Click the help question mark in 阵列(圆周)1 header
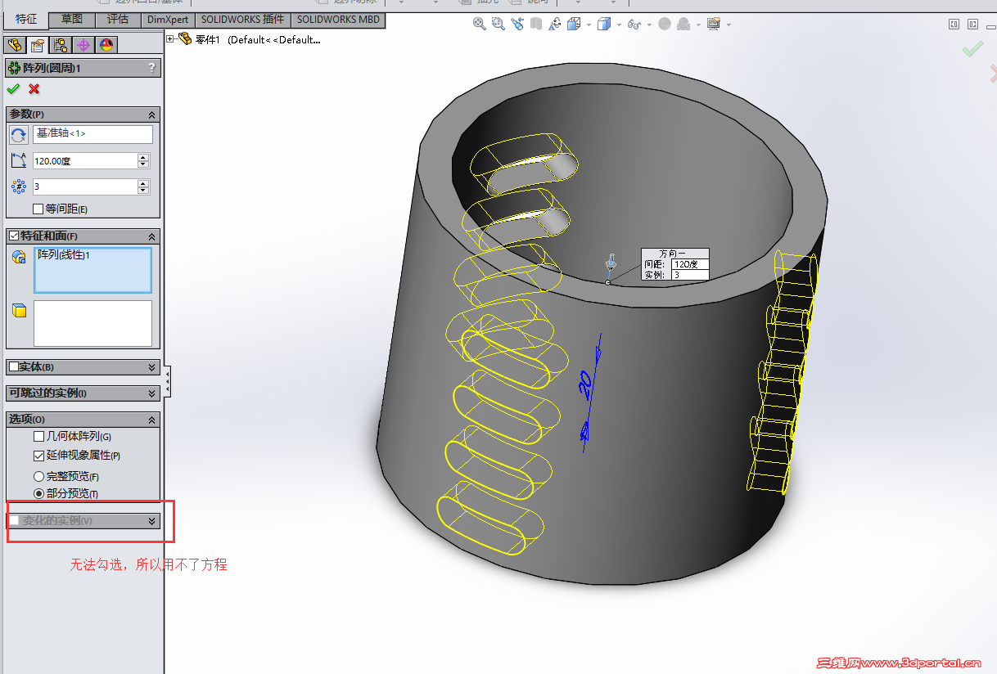The image size is (997, 674). coord(151,68)
